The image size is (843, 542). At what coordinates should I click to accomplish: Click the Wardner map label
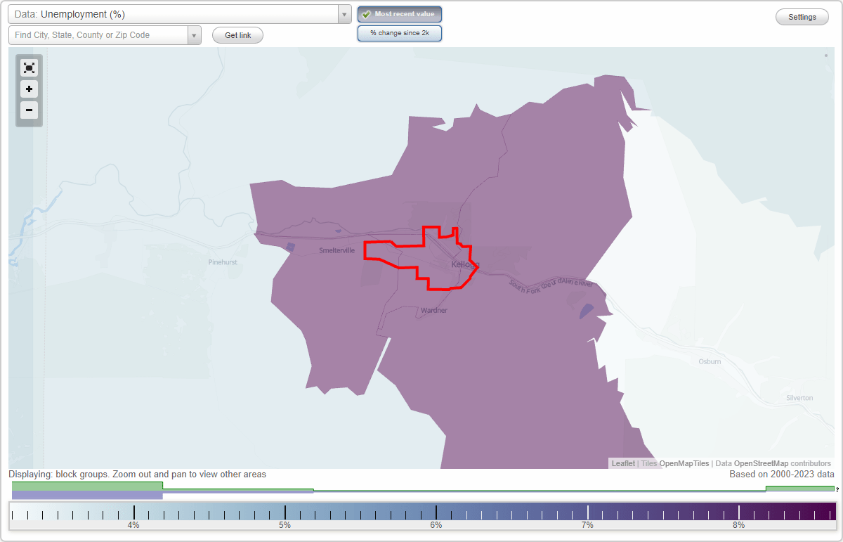point(434,310)
